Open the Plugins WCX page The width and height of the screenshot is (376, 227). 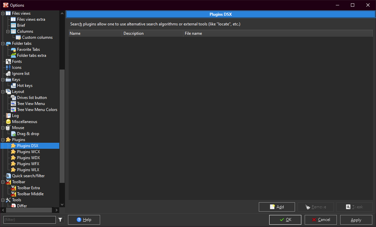point(28,152)
